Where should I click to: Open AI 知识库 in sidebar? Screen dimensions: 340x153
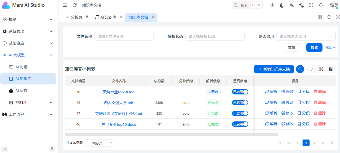28,79
